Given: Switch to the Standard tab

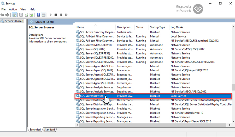Looking at the screenshot, I should point(50,129).
